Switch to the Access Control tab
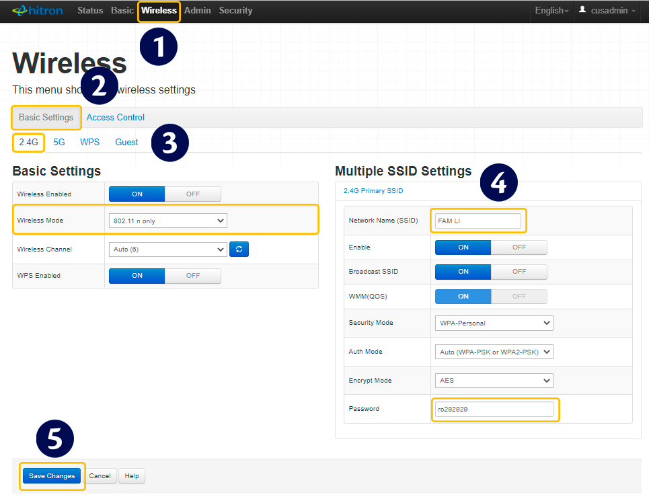 (116, 118)
